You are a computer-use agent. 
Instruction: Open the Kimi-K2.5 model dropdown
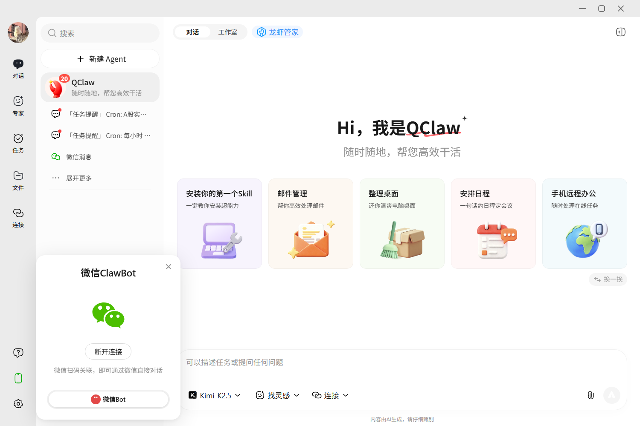(x=215, y=395)
